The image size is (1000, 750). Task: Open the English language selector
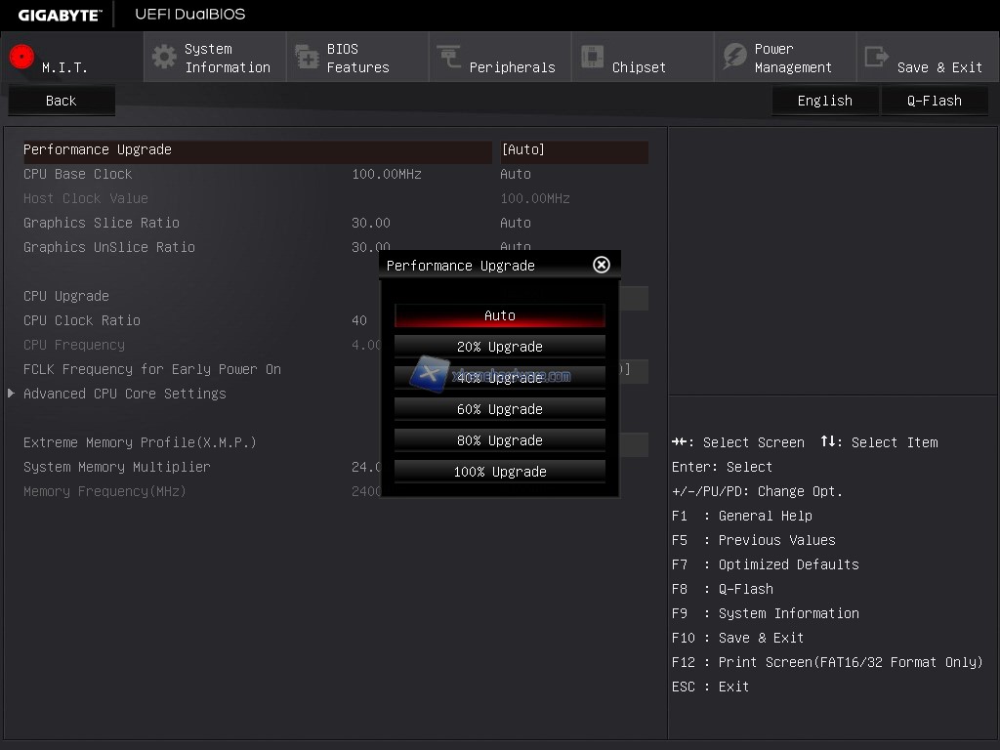coord(824,101)
